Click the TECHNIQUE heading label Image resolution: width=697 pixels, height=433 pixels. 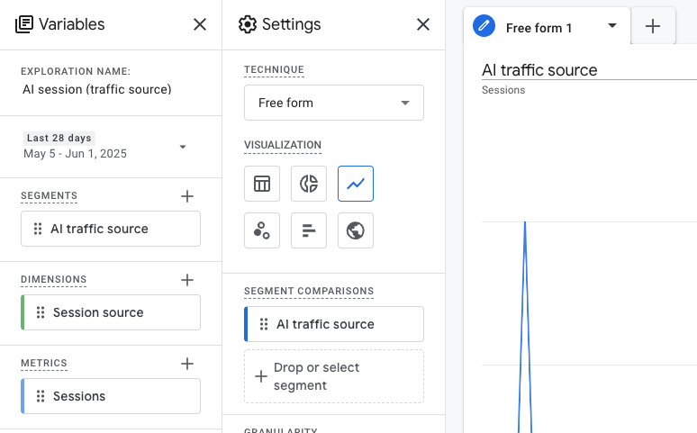274,70
